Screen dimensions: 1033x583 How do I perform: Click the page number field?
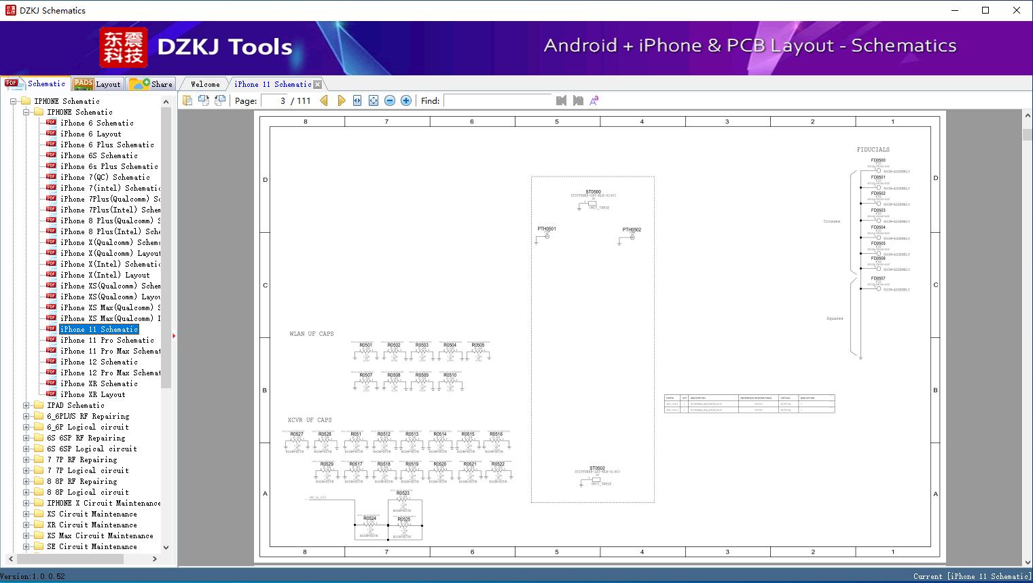[274, 100]
